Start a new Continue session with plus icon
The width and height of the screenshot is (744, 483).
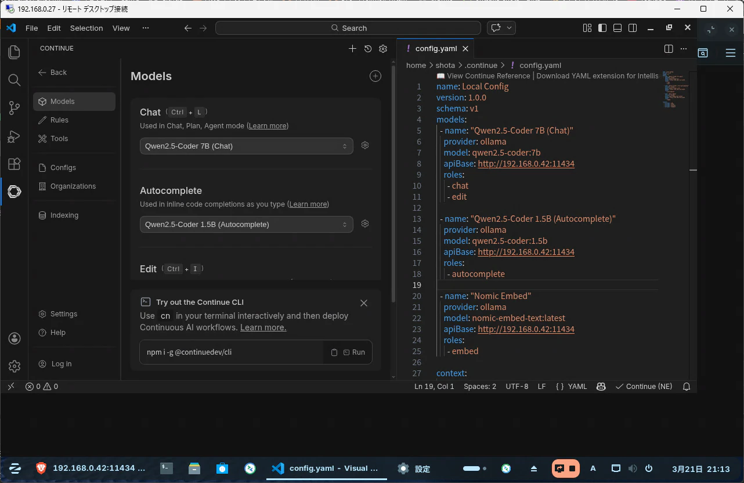pyautogui.click(x=352, y=49)
